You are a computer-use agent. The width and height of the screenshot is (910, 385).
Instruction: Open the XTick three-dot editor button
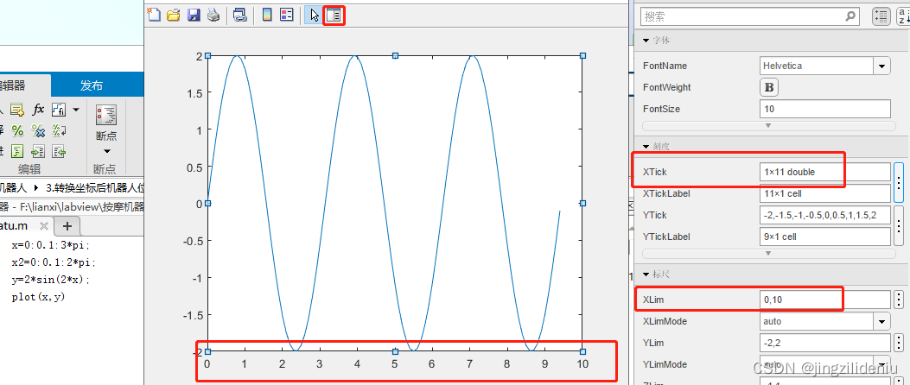coord(899,183)
